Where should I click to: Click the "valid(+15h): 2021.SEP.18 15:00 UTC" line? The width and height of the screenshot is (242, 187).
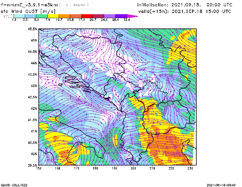[x=185, y=11]
